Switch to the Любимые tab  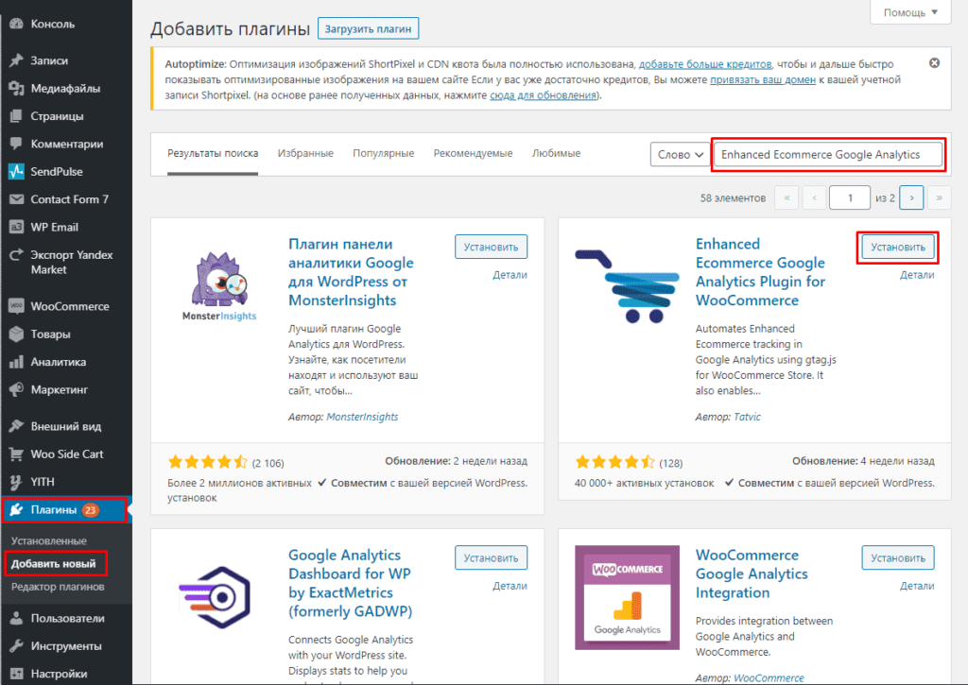click(556, 153)
